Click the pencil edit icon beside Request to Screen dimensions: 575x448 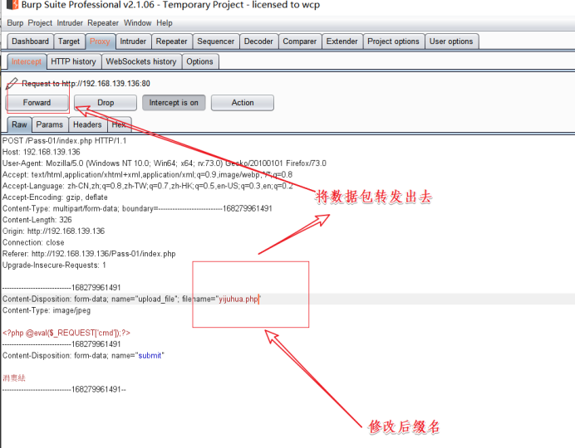(12, 83)
